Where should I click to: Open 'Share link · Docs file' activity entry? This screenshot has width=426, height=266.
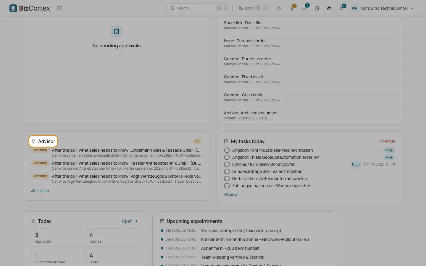(x=309, y=25)
